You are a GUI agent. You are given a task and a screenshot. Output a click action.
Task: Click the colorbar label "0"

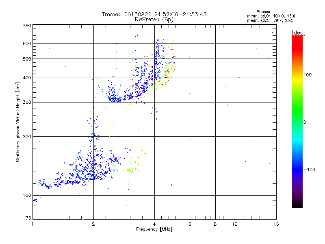pos(305,122)
